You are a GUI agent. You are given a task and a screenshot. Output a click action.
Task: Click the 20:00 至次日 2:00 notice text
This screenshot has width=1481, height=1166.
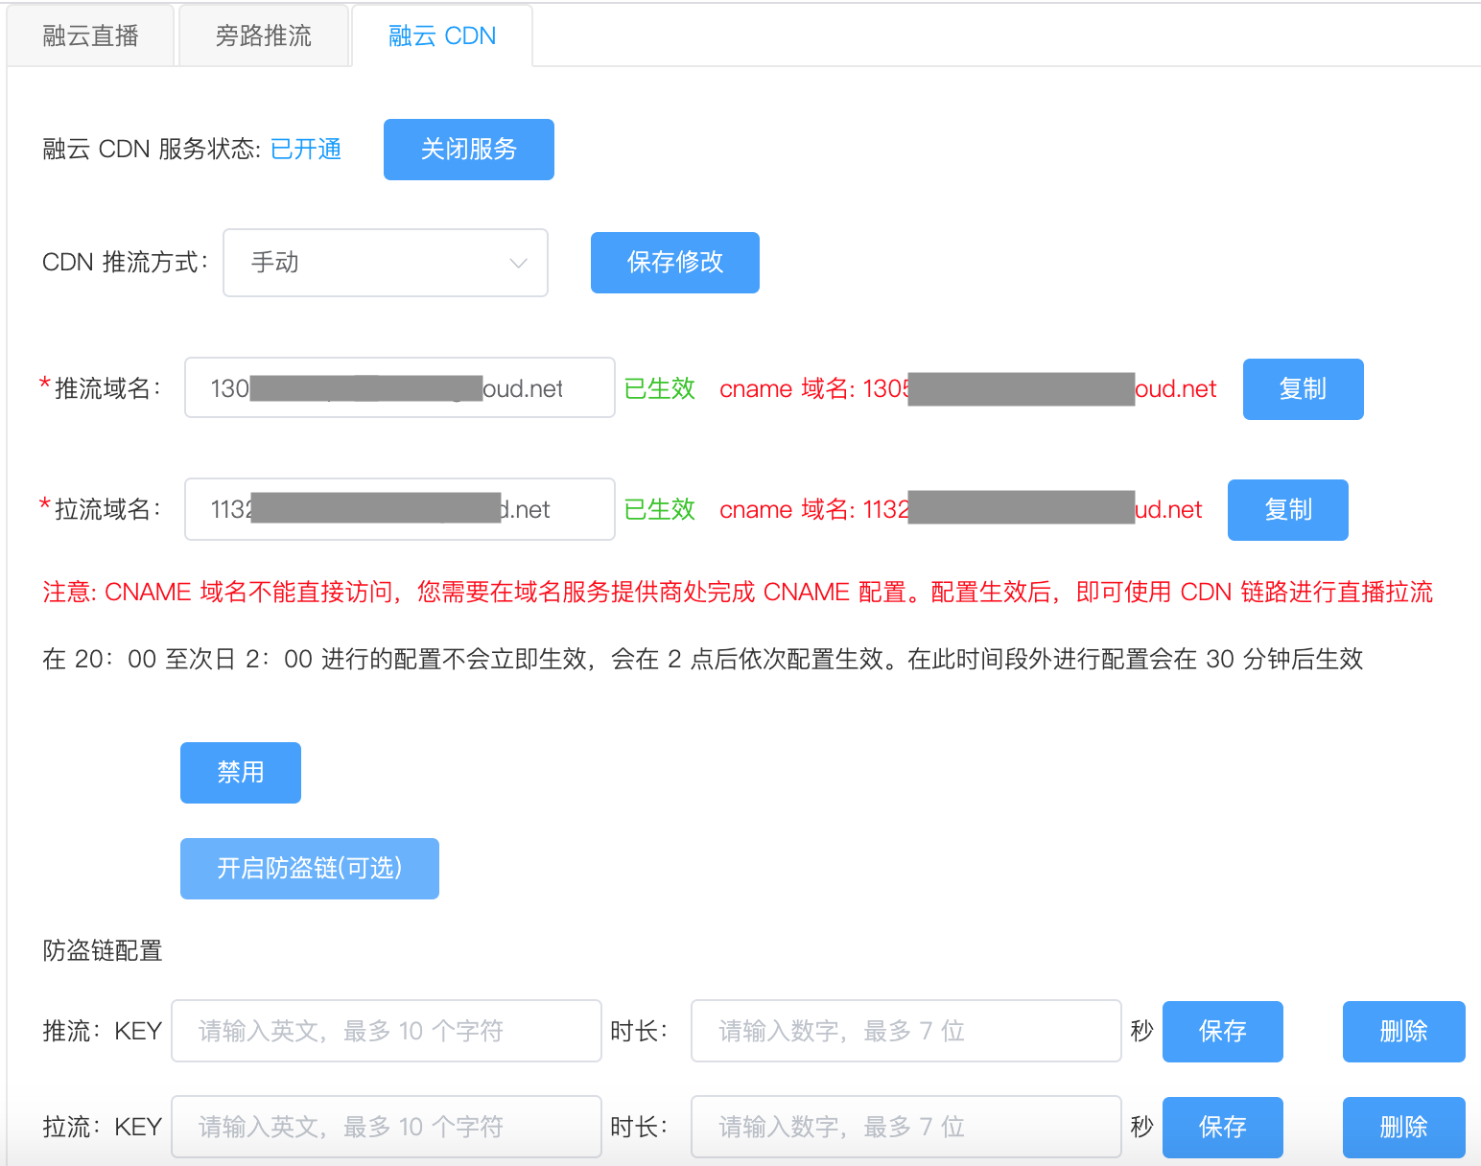(703, 659)
